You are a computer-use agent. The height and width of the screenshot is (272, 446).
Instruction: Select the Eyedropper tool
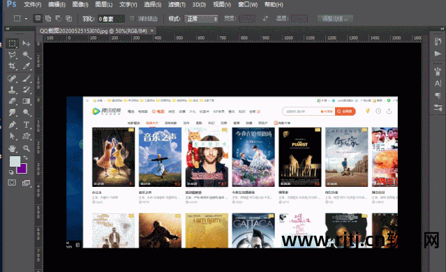(x=27, y=66)
